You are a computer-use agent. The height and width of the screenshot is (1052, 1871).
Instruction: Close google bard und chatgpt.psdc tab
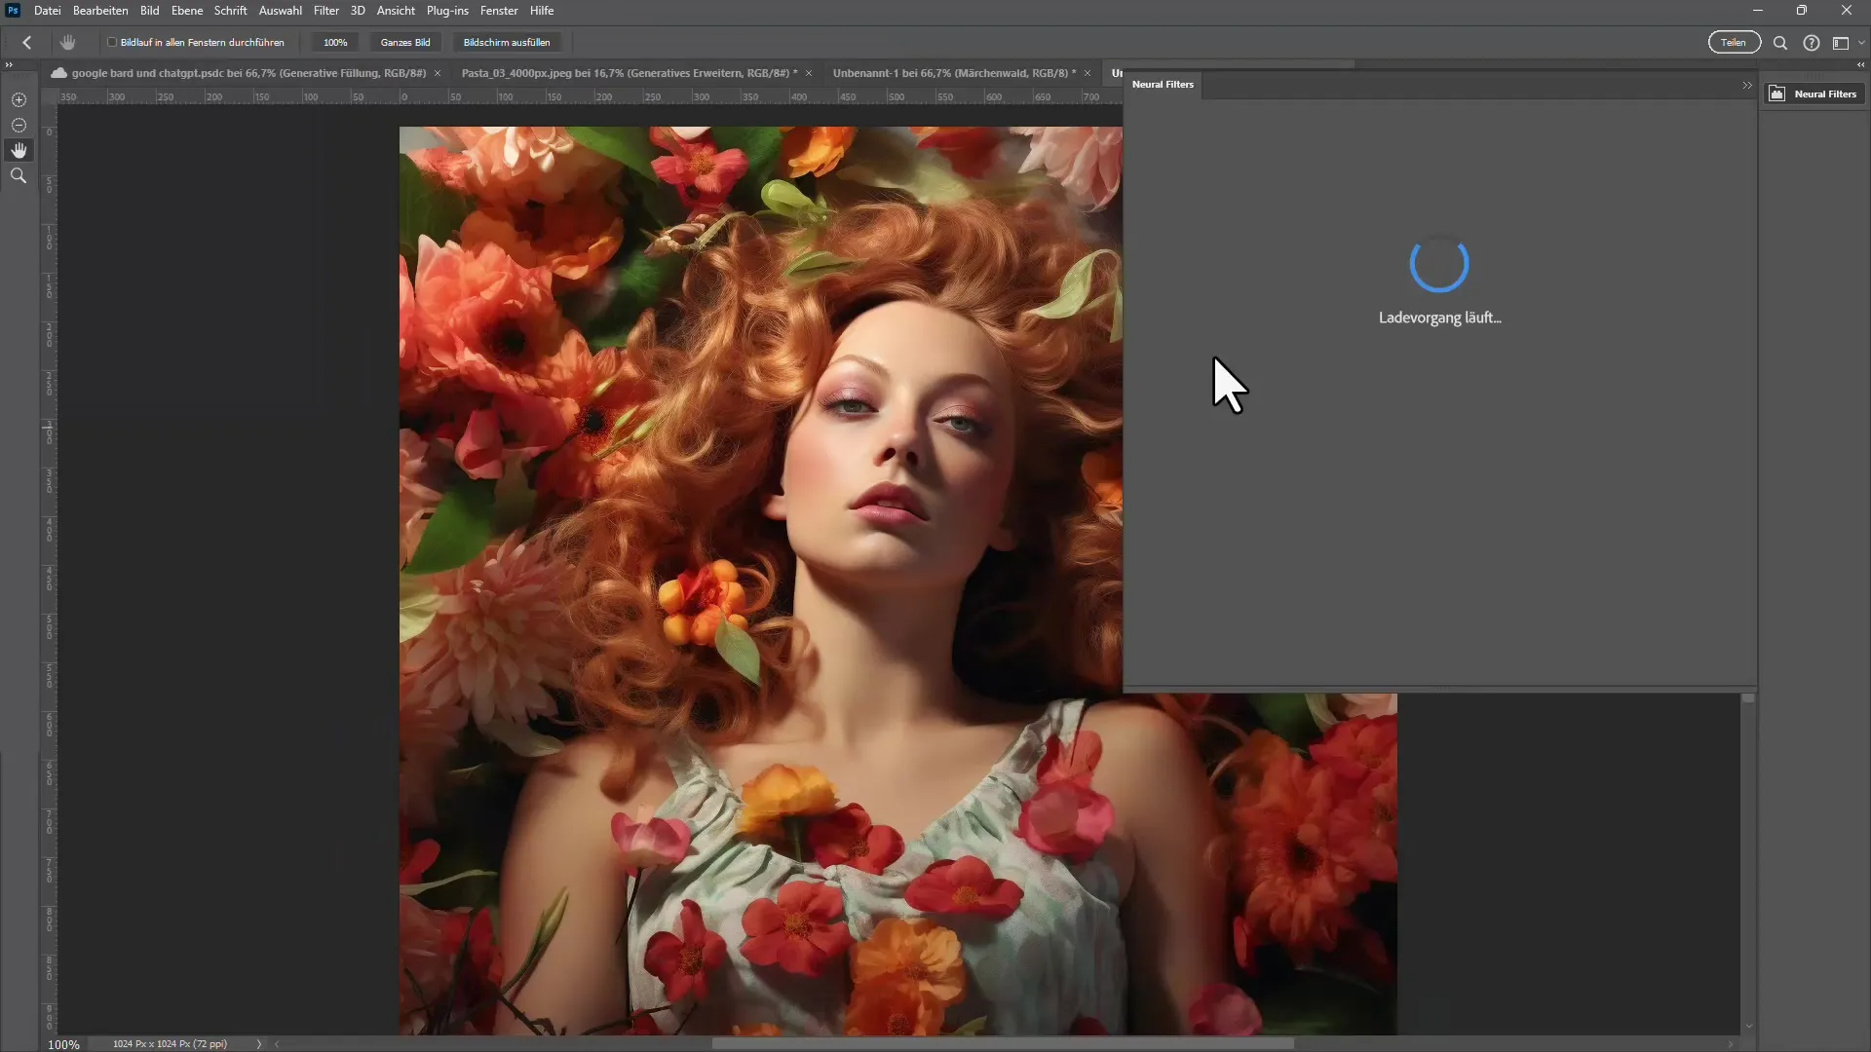438,73
